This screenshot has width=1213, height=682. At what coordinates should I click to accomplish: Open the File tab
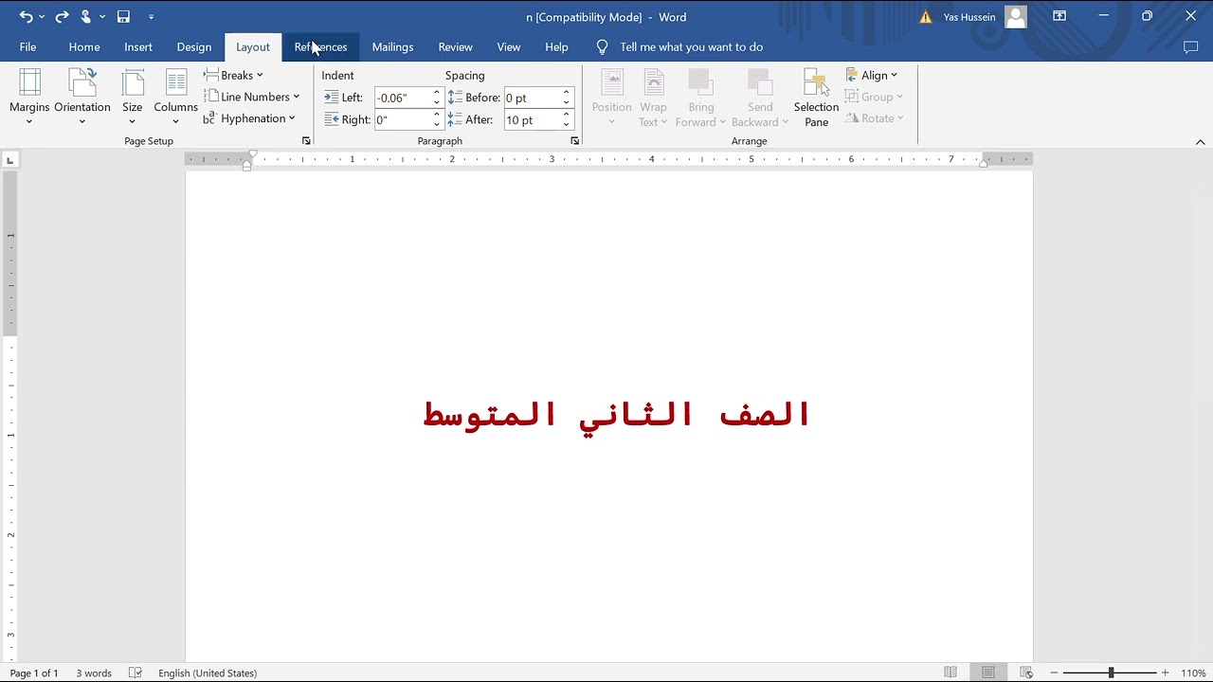pos(27,46)
